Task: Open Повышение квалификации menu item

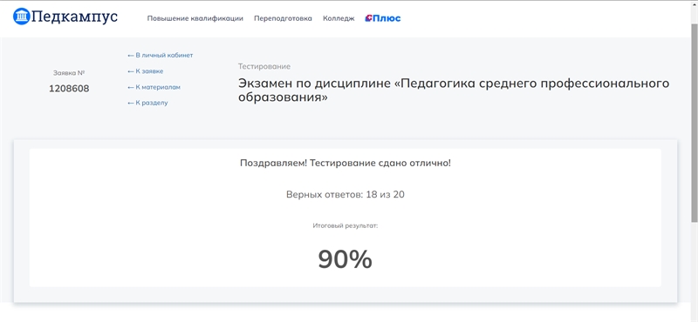Action: 195,18
